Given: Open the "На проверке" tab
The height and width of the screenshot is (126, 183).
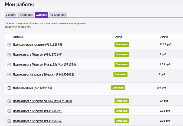Looking at the screenshot, I should pos(25,15).
